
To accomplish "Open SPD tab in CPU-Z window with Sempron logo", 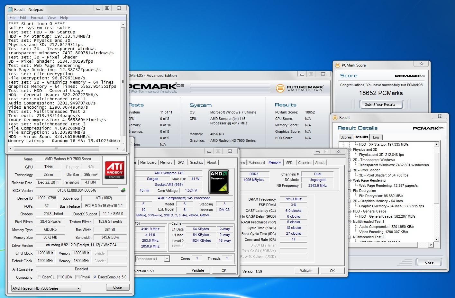I will [x=181, y=162].
